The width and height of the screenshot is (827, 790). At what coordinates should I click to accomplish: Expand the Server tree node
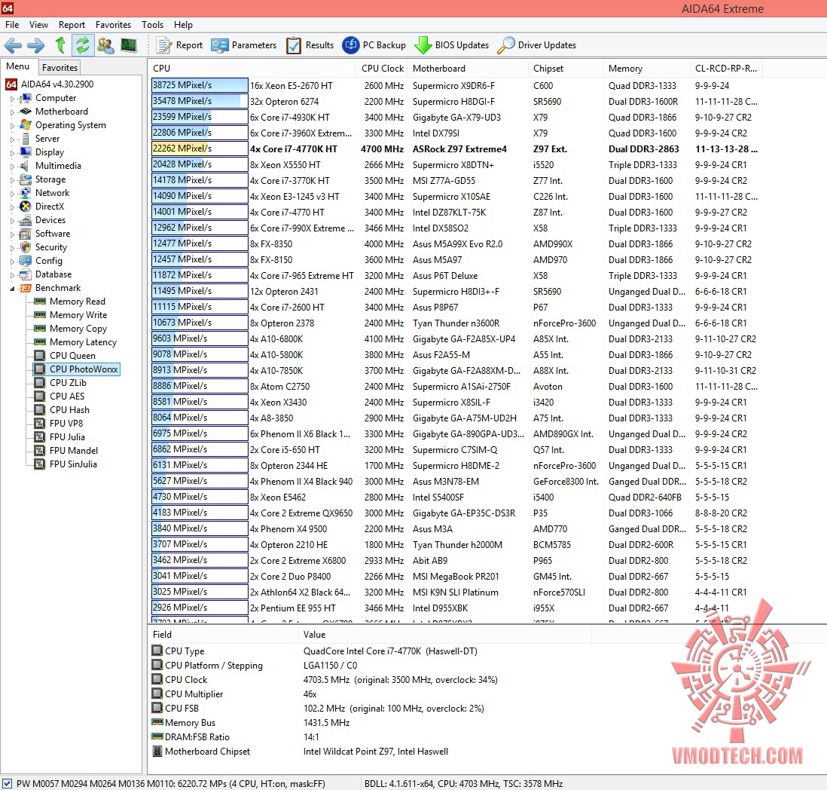[x=12, y=139]
